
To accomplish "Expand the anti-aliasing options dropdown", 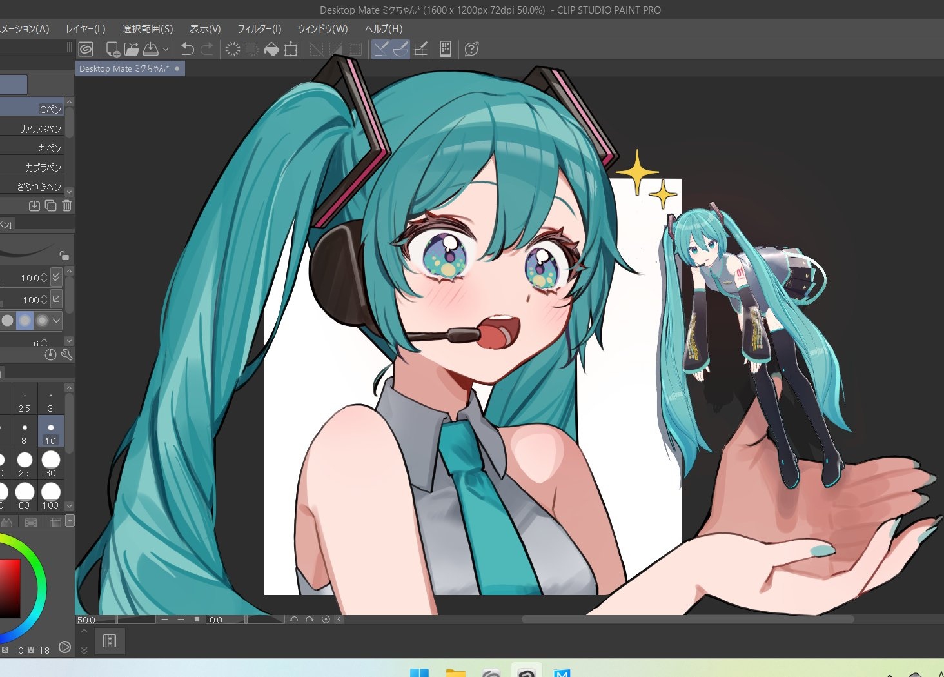I will [x=57, y=320].
